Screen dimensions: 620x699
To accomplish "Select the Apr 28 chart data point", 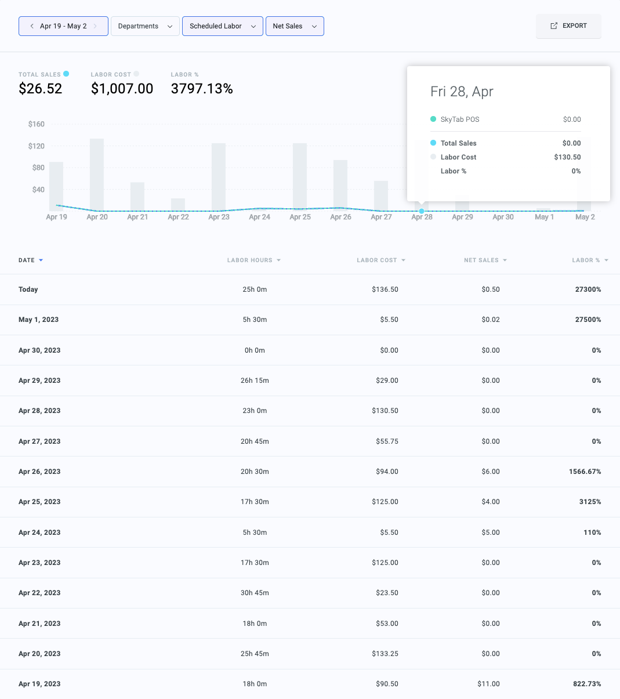I will pos(422,211).
